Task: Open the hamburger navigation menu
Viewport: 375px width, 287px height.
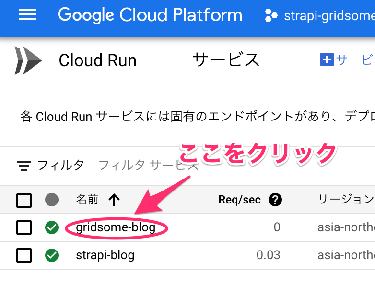Action: 28,14
